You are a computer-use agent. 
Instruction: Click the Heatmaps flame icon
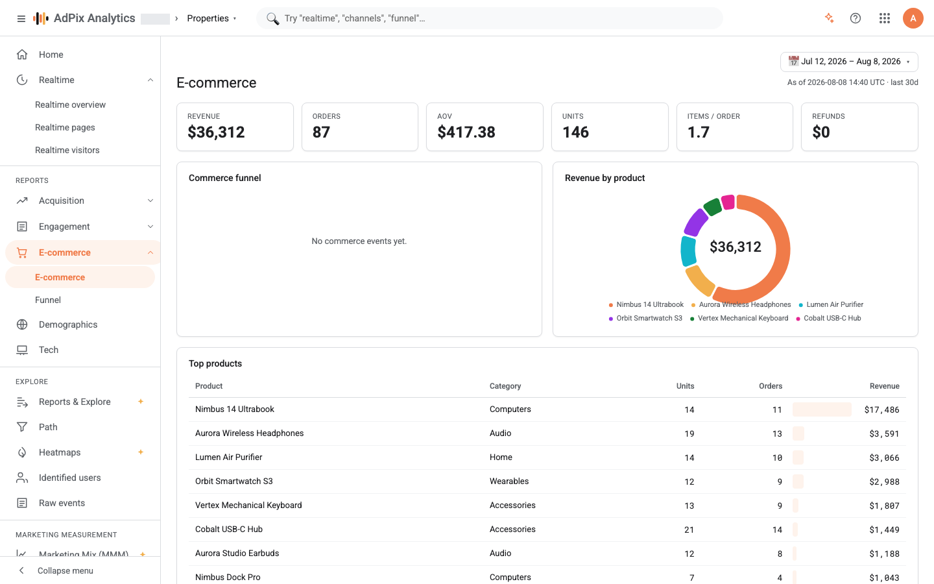tap(22, 452)
